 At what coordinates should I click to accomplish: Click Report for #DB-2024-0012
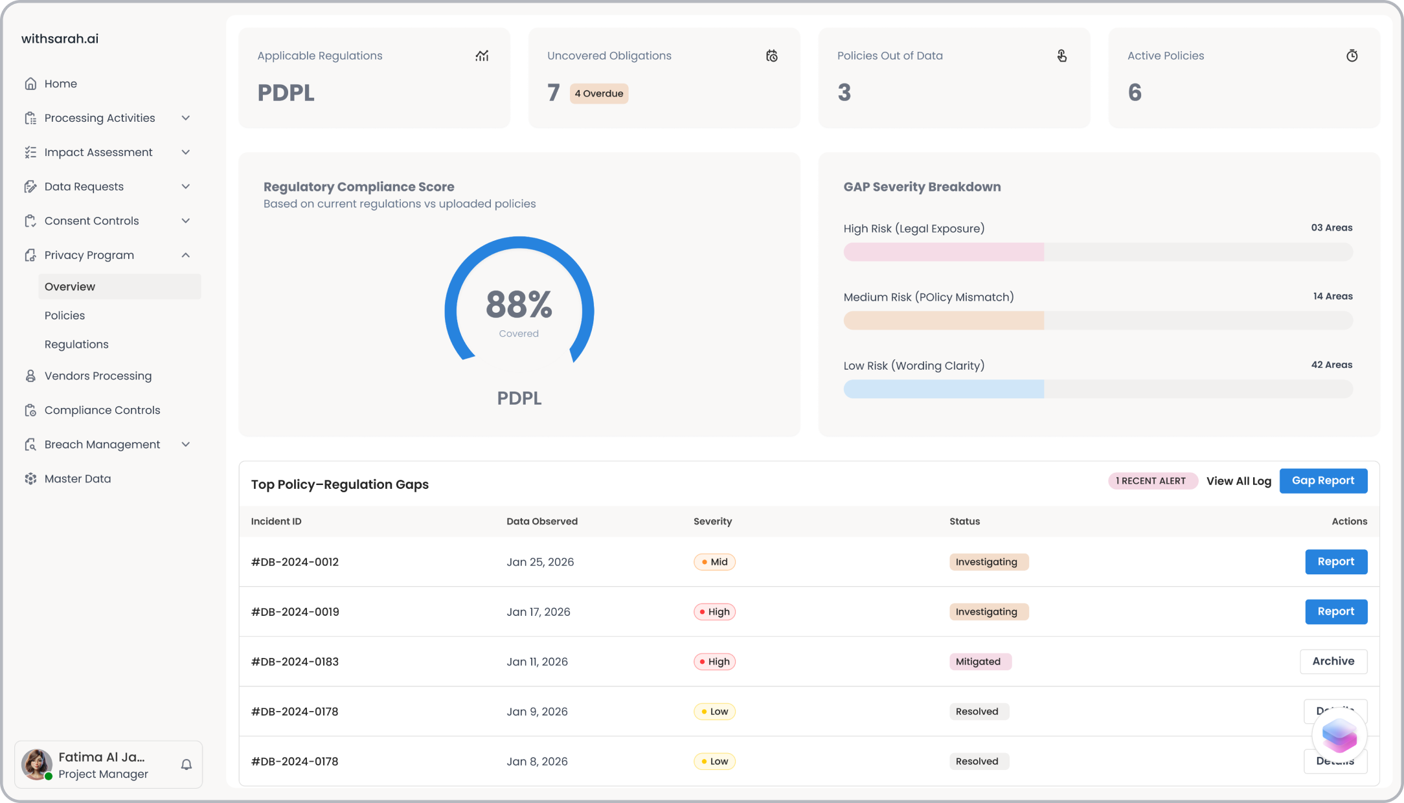[1336, 561]
